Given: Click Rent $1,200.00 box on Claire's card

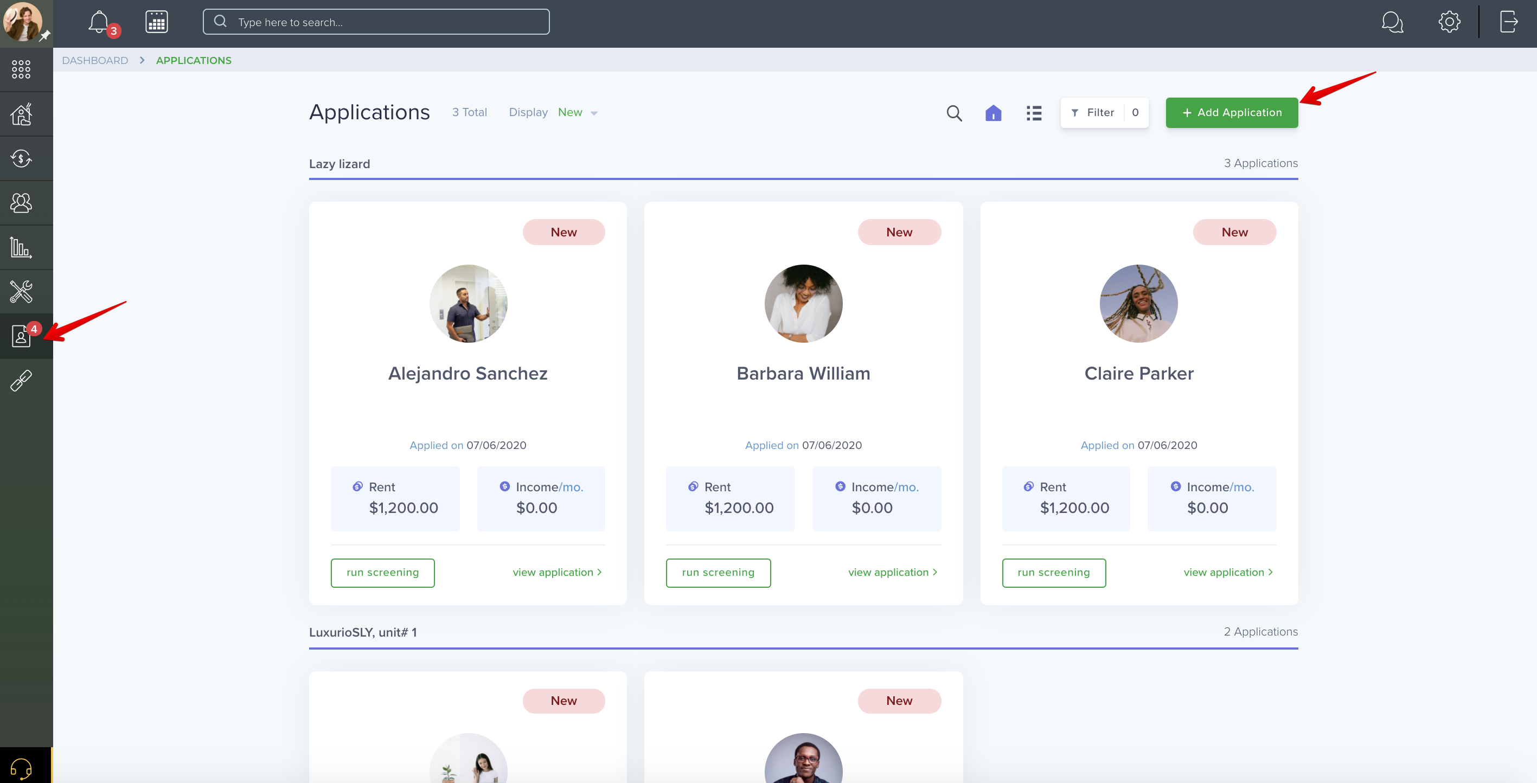Looking at the screenshot, I should click(1066, 498).
